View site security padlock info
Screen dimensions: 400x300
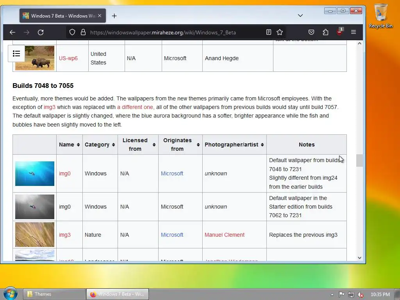point(83,32)
